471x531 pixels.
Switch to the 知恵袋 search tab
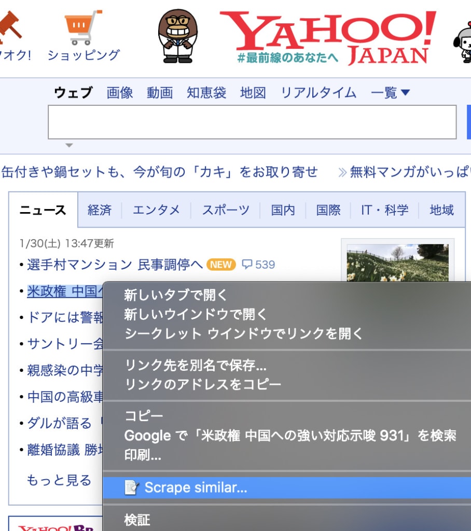[x=206, y=92]
